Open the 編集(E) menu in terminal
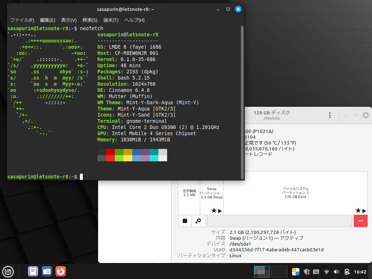Viewport: 372px width, 279px height. pyautogui.click(x=48, y=20)
